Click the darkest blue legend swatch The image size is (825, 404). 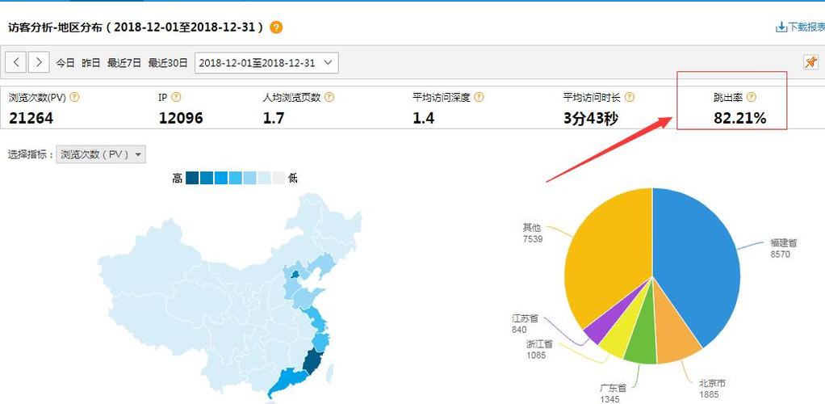(192, 178)
